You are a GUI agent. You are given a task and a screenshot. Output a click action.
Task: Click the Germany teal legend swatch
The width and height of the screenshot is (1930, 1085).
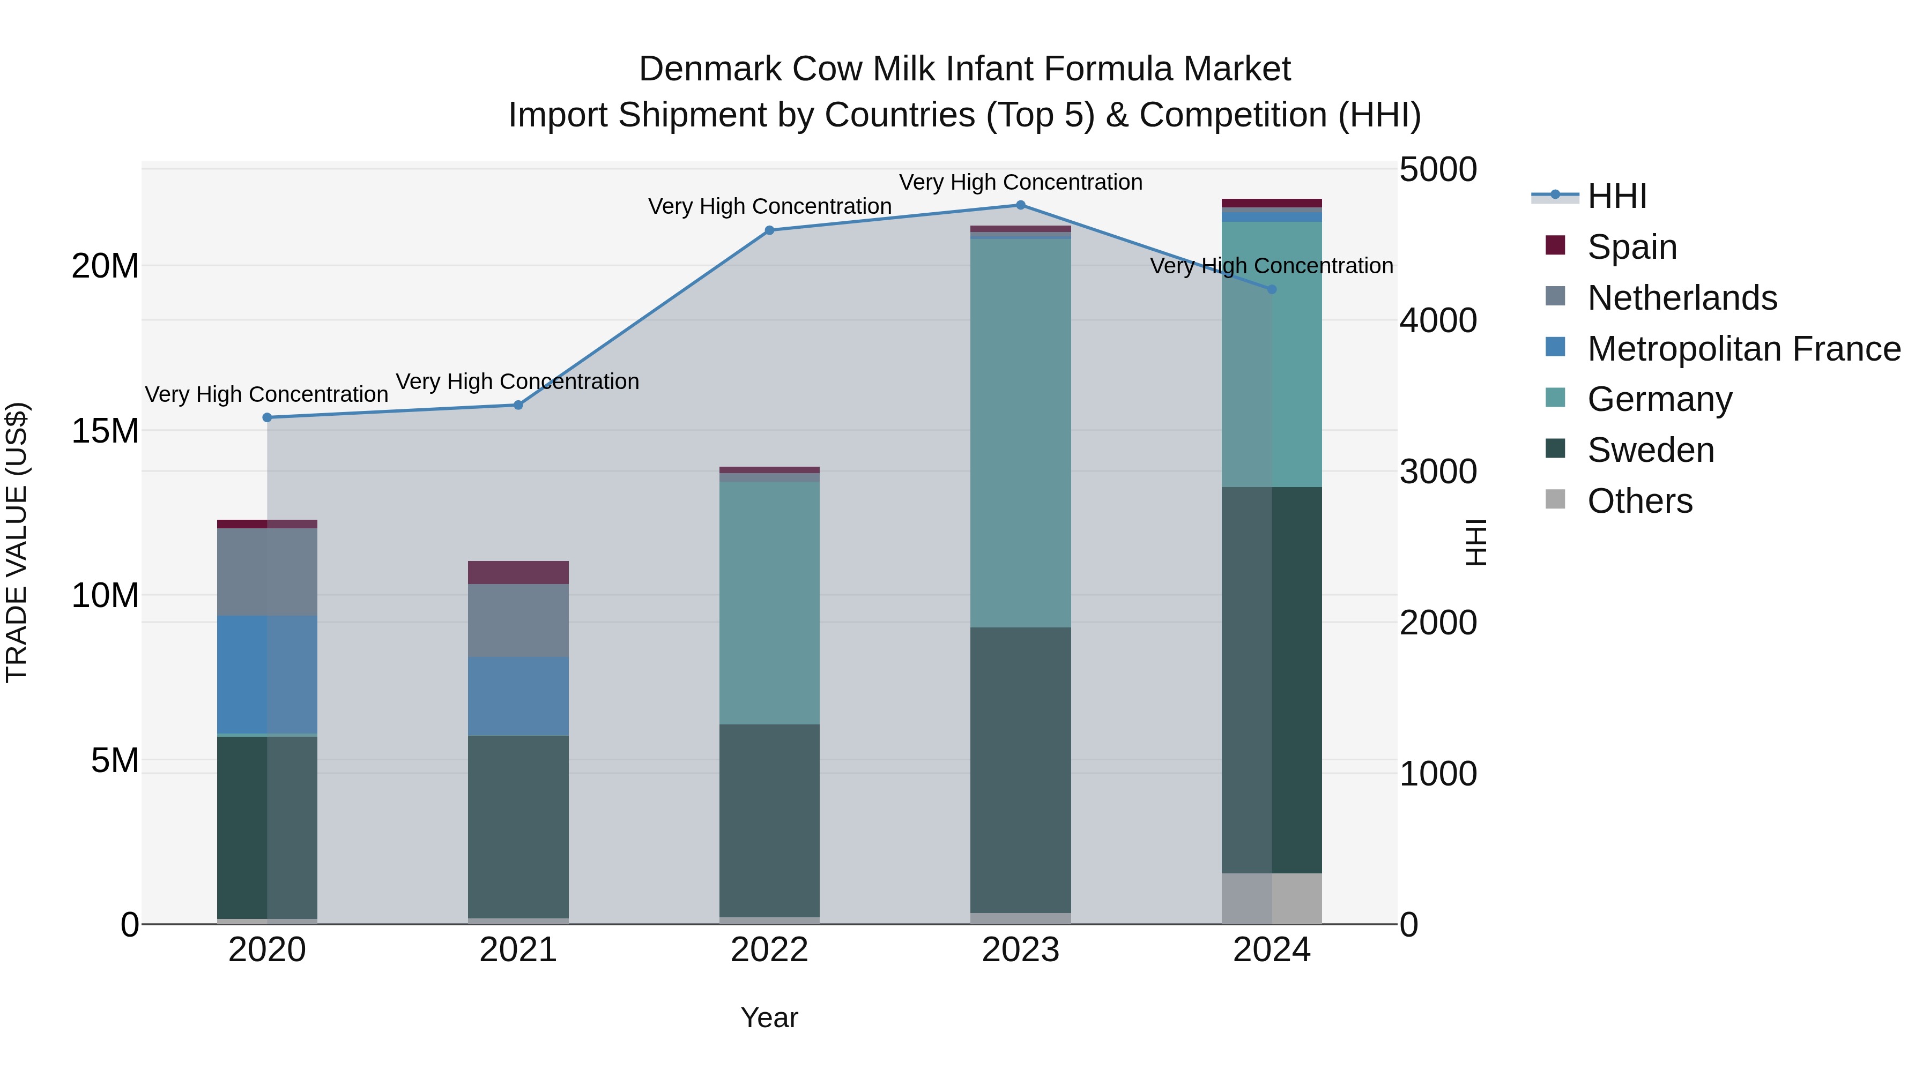pos(1555,398)
